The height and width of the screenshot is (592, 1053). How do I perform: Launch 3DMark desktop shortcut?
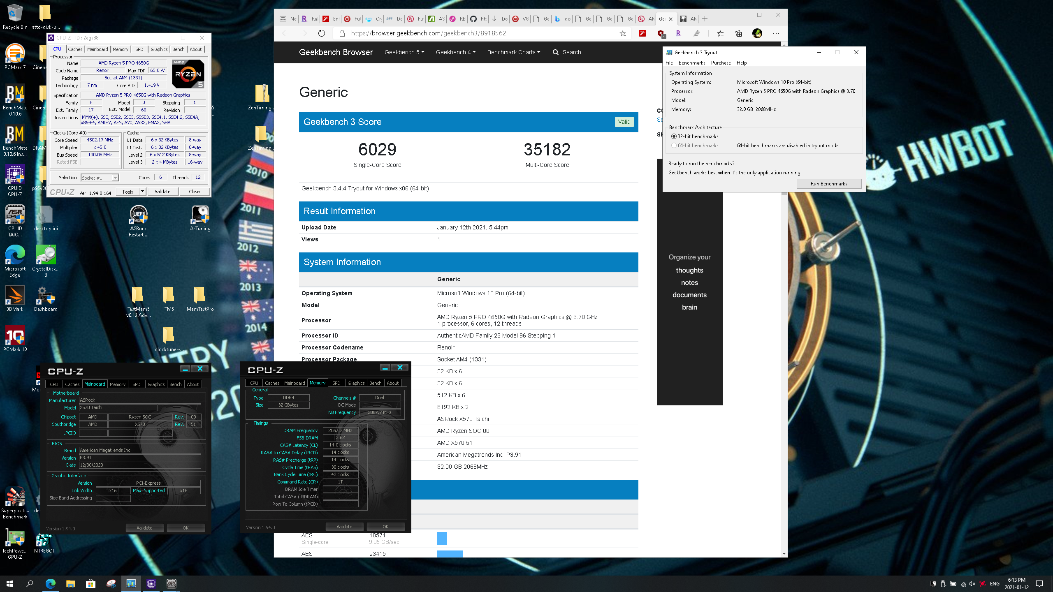(15, 299)
